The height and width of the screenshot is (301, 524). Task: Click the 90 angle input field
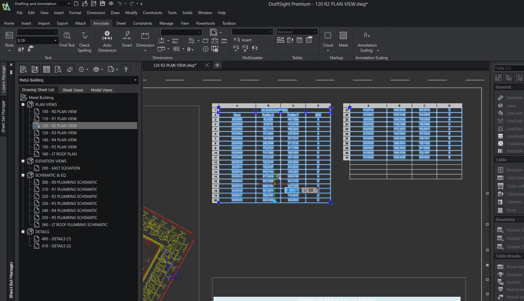(310, 190)
